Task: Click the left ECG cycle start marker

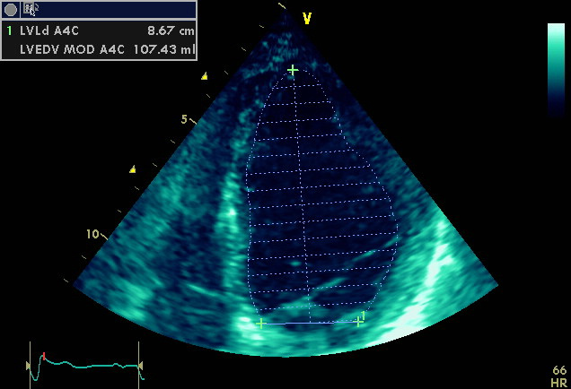Action: pos(30,364)
